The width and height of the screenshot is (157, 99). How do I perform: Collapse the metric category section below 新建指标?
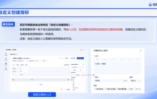pyautogui.click(x=82, y=78)
